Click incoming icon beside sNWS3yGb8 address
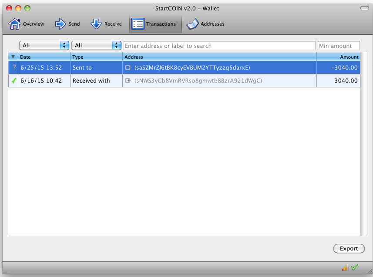373x277 pixels. click(128, 80)
